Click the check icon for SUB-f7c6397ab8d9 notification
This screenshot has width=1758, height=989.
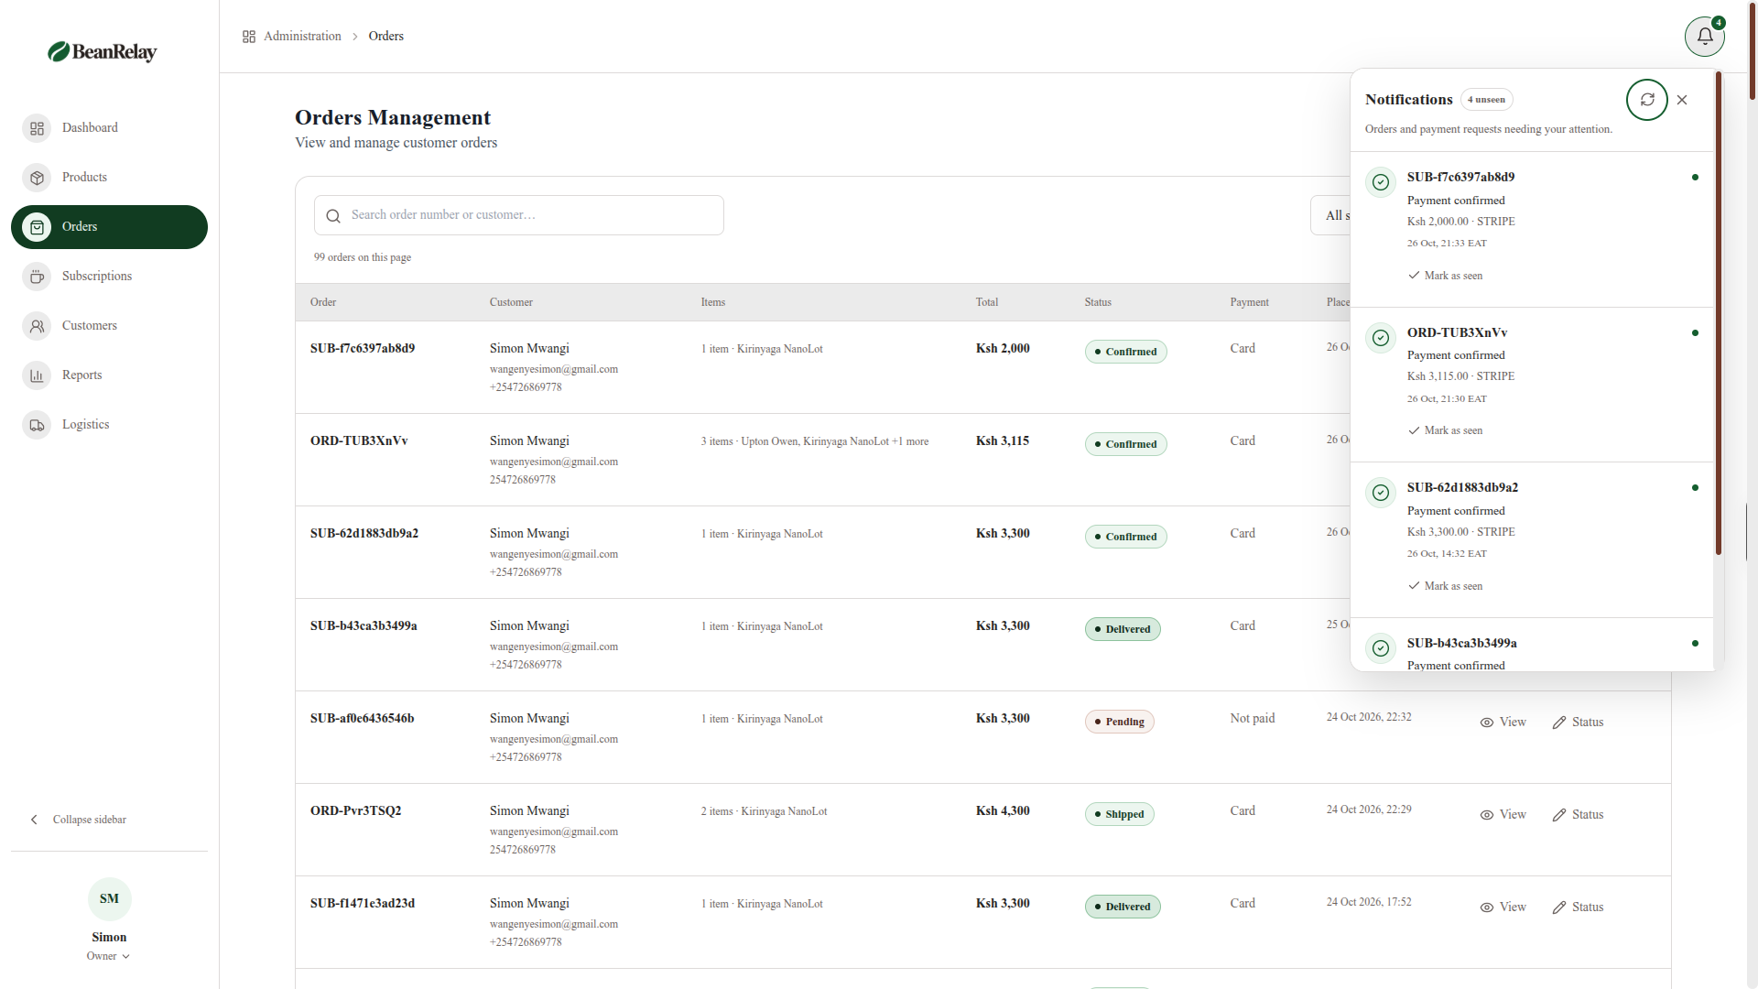click(x=1381, y=182)
